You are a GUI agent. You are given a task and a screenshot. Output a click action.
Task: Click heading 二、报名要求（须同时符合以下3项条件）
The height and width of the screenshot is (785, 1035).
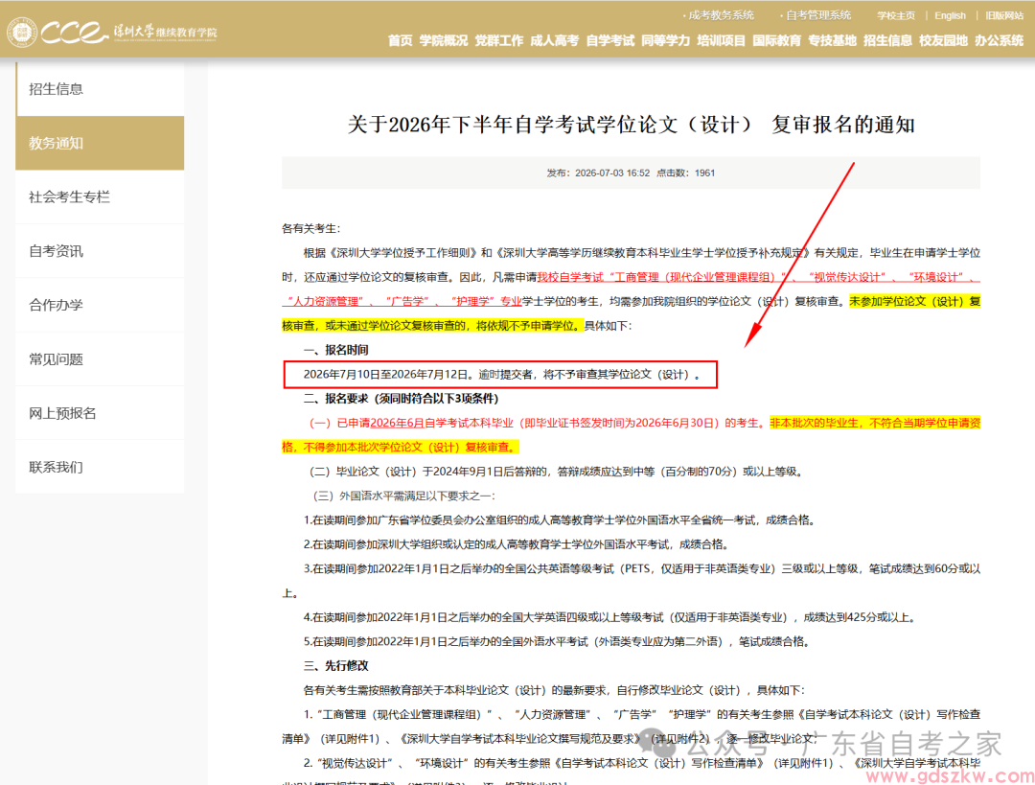click(402, 399)
